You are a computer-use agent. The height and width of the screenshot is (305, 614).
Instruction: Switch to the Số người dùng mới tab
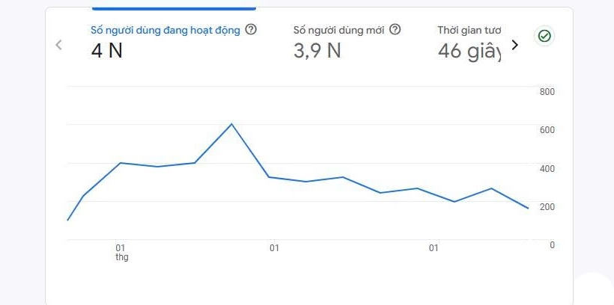pos(338,31)
